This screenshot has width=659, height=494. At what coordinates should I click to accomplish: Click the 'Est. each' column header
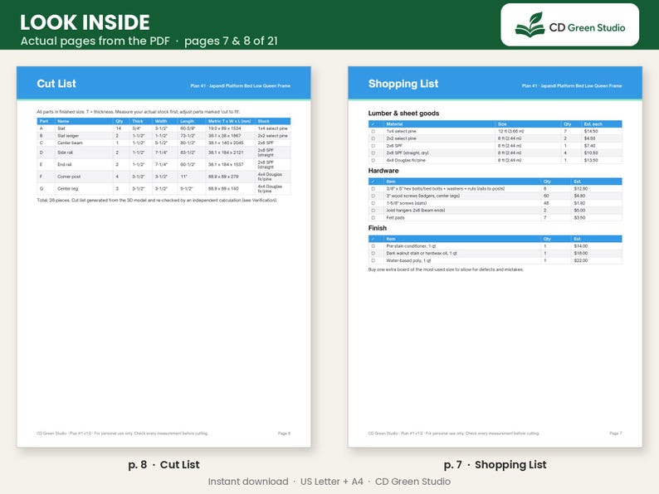click(x=593, y=124)
